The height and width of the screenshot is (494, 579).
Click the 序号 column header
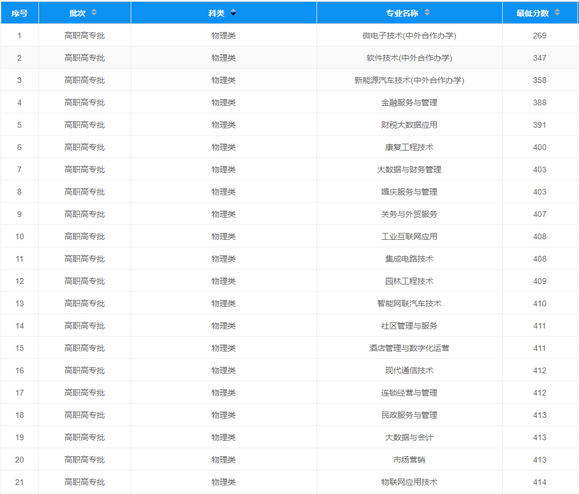click(19, 13)
